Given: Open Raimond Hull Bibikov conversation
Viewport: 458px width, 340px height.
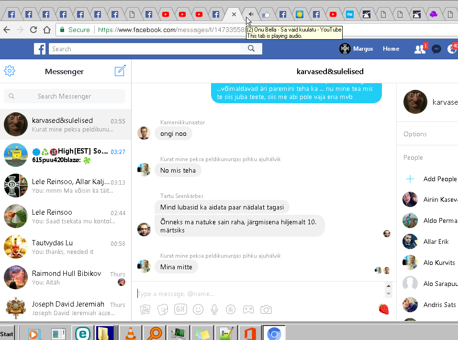Looking at the screenshot, I should pyautogui.click(x=66, y=277).
